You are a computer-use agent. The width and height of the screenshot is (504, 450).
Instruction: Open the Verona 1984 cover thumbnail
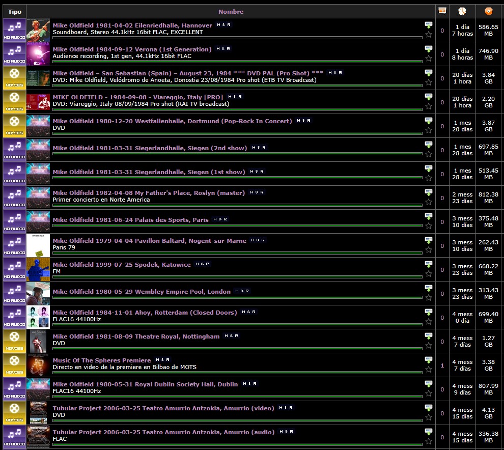click(38, 54)
